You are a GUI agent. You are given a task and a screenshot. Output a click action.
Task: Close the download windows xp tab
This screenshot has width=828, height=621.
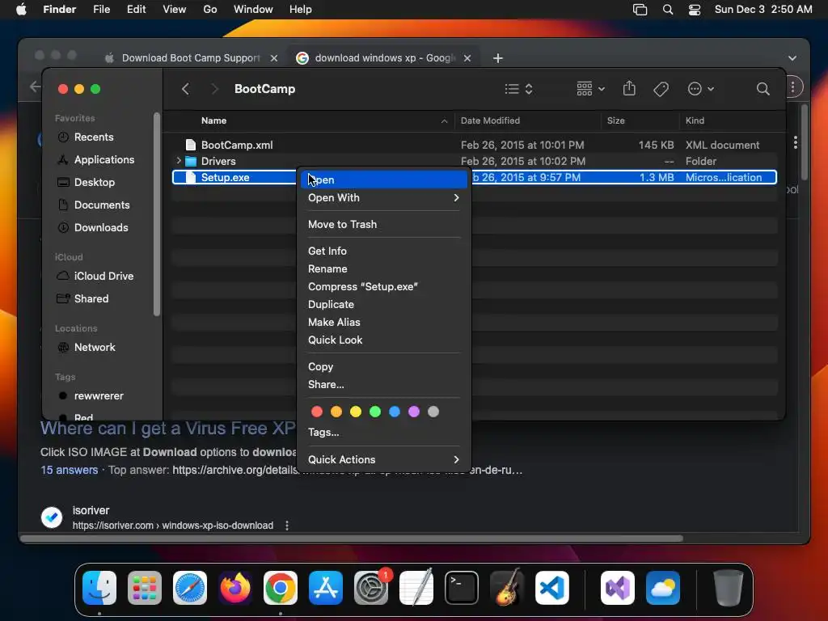pos(467,58)
